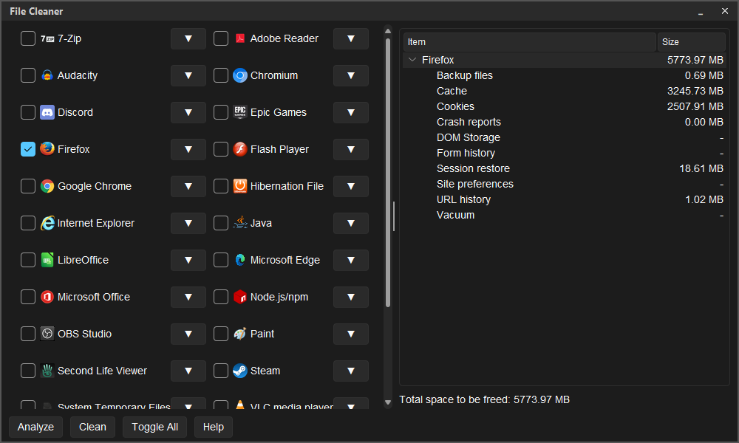The height and width of the screenshot is (443, 739).
Task: Select the Cache row in results
Action: tap(564, 91)
